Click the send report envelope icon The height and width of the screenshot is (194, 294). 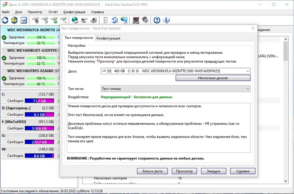click(115, 20)
